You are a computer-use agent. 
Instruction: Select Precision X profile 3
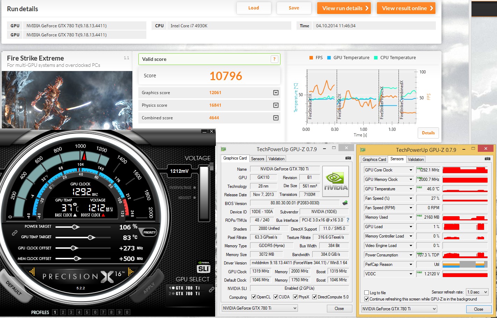(x=71, y=312)
